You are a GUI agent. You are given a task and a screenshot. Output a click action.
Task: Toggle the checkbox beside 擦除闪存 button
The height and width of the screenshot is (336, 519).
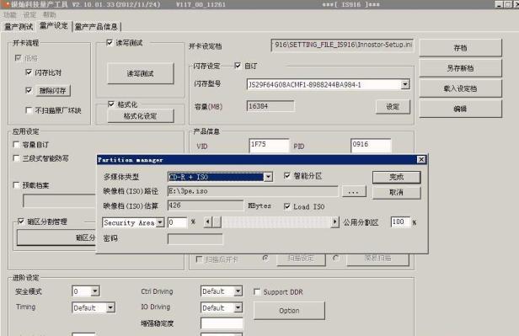point(29,90)
